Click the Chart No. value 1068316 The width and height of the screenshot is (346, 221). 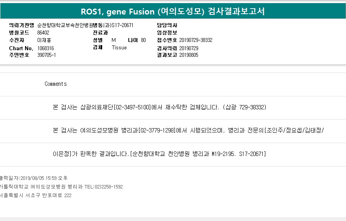click(45, 48)
